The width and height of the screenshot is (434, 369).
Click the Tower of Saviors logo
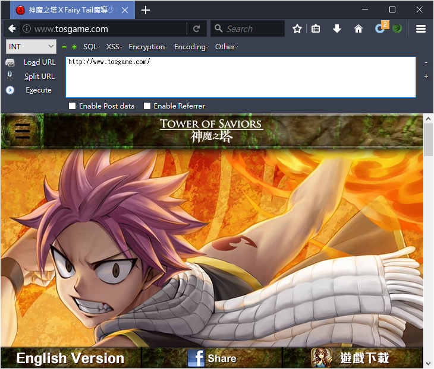click(x=212, y=131)
